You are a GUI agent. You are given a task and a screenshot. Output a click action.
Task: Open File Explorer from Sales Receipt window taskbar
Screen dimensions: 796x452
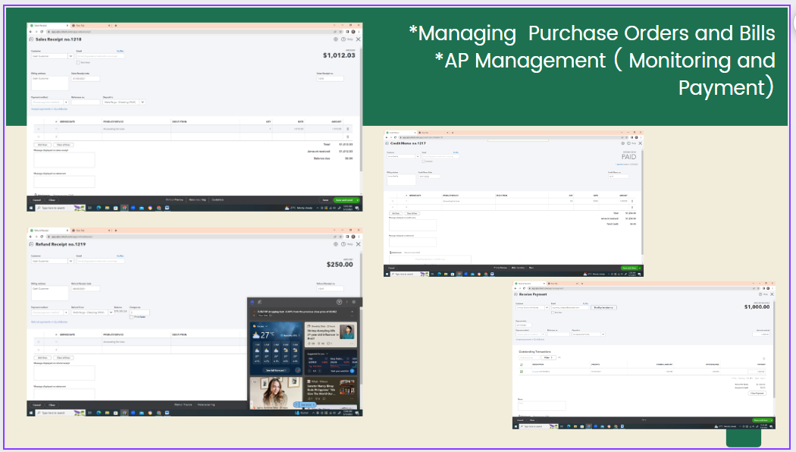click(107, 208)
